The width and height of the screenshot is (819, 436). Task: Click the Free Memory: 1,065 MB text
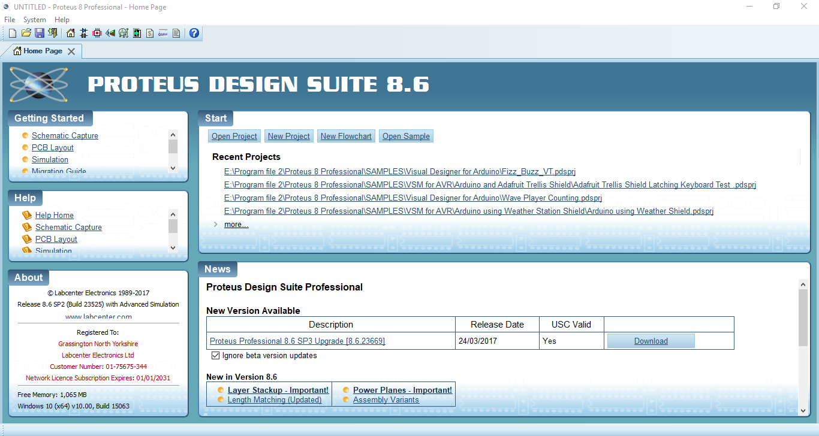(x=52, y=395)
